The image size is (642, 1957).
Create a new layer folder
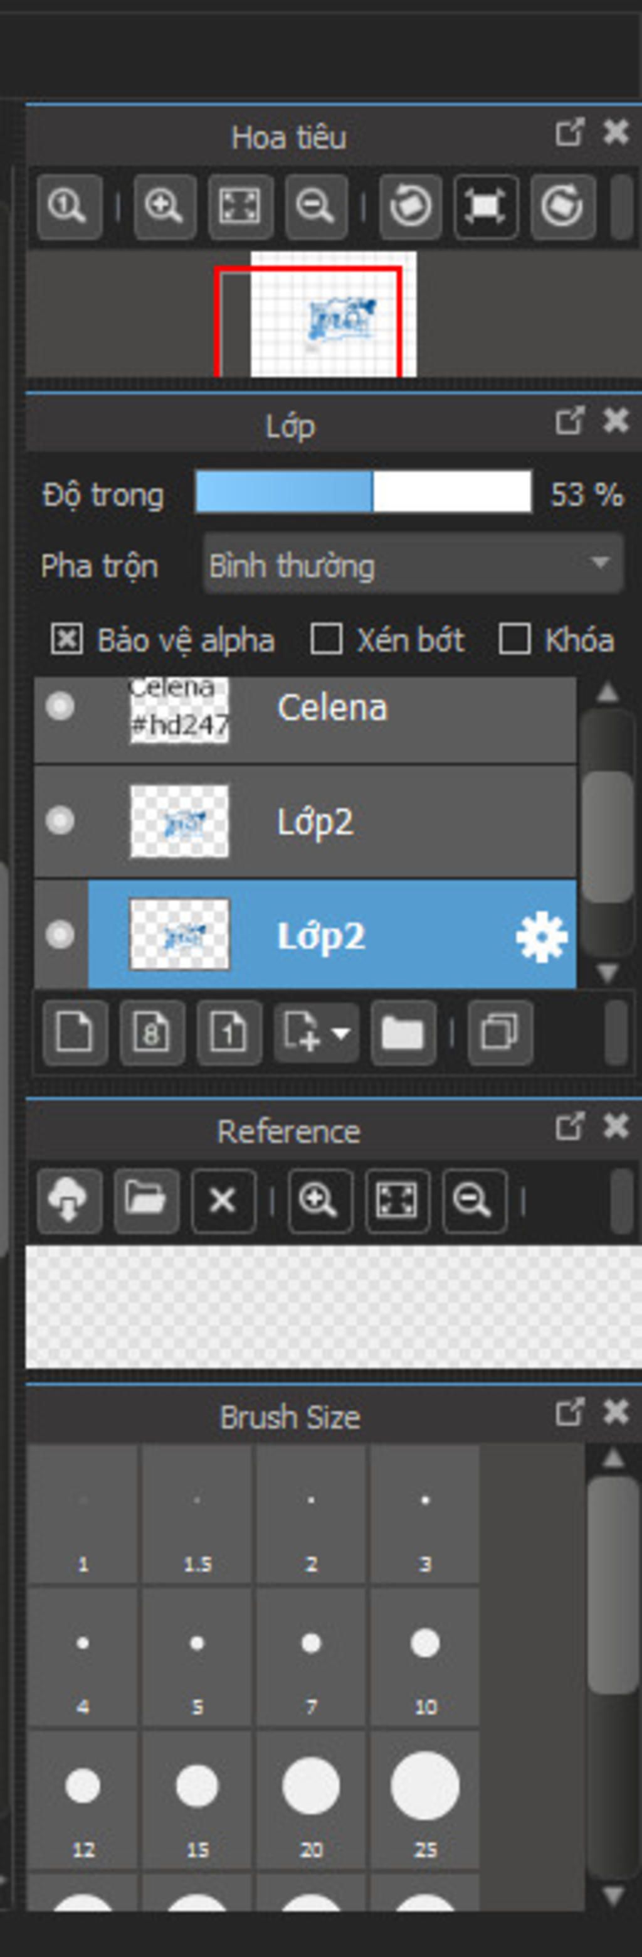coord(403,1032)
